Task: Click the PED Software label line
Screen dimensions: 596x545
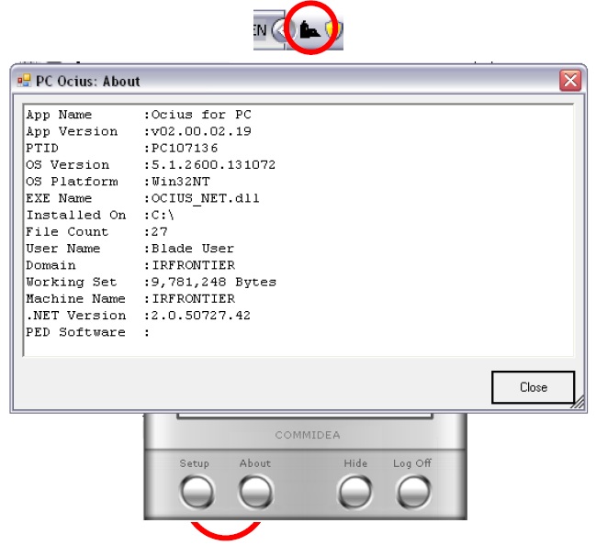Action: pos(88,332)
